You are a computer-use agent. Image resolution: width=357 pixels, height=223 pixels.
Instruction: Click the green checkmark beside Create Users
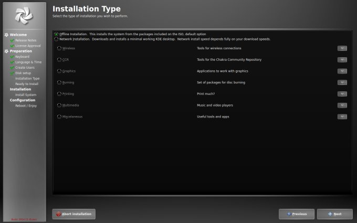(12, 68)
